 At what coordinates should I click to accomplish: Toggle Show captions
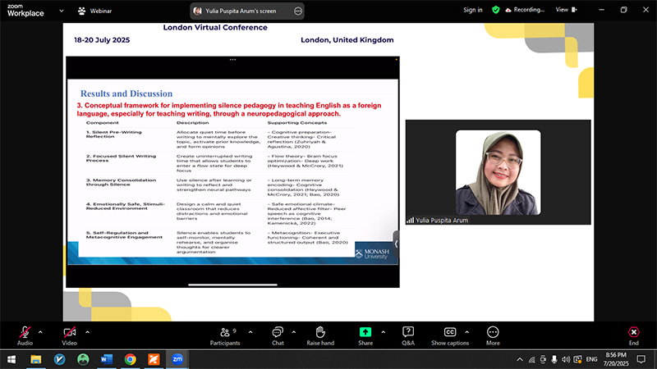[x=450, y=333]
